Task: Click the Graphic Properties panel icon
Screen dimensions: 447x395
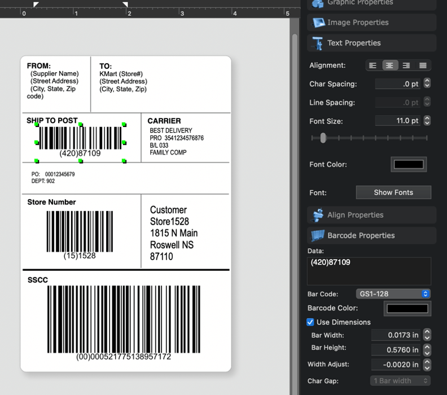Action: tap(318, 3)
